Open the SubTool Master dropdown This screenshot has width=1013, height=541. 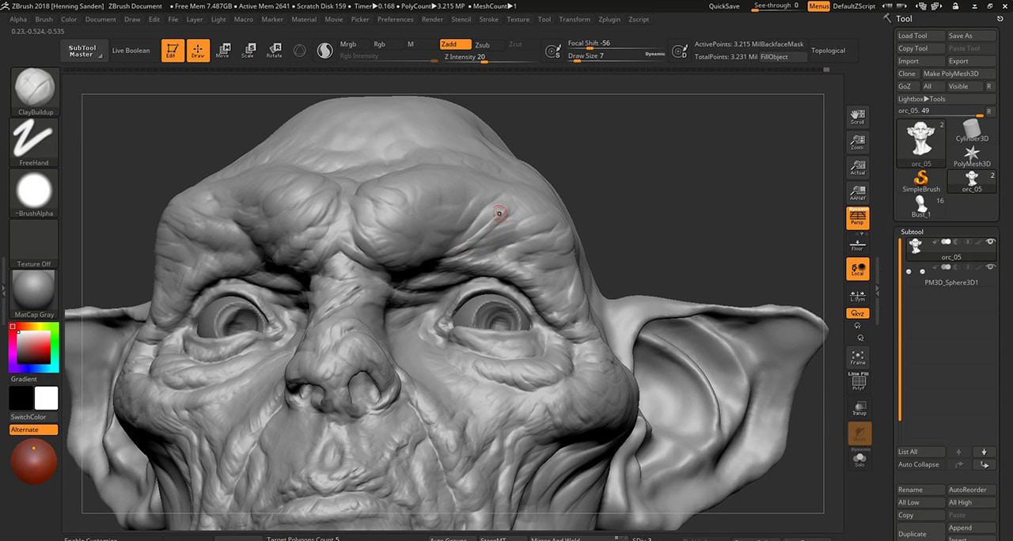click(82, 51)
